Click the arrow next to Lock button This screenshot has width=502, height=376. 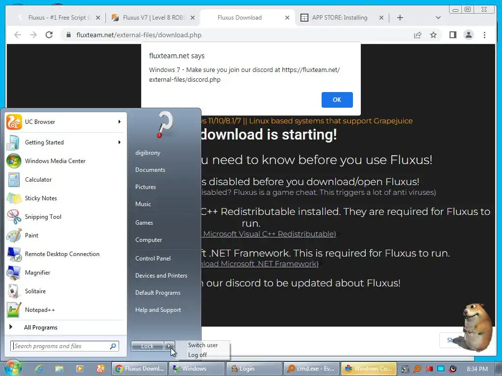169,346
